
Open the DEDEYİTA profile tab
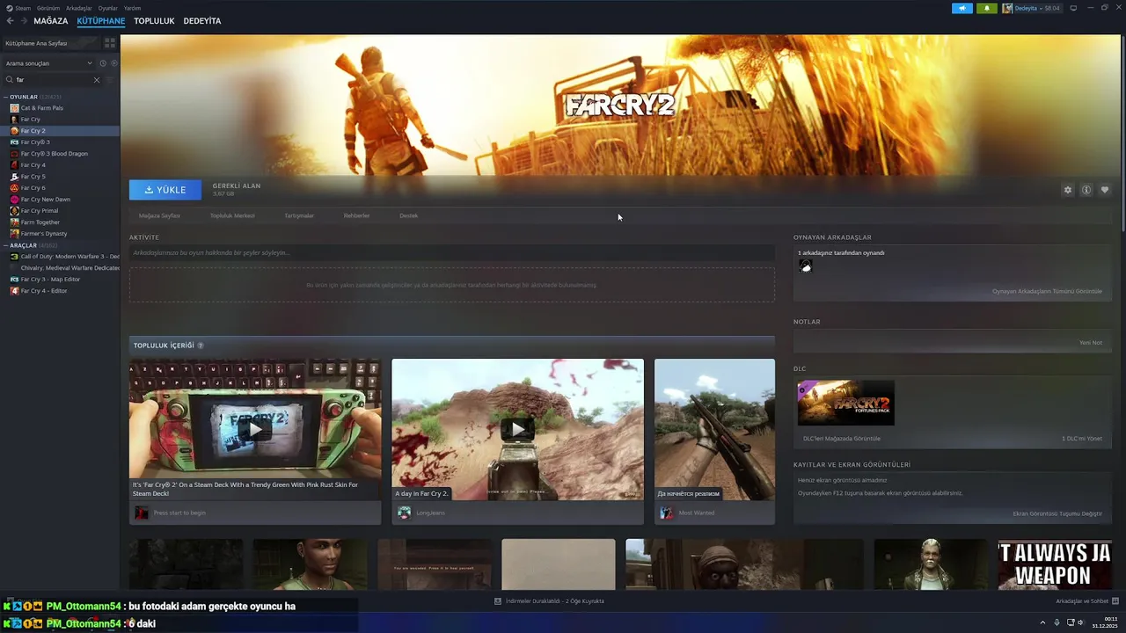pyautogui.click(x=202, y=21)
